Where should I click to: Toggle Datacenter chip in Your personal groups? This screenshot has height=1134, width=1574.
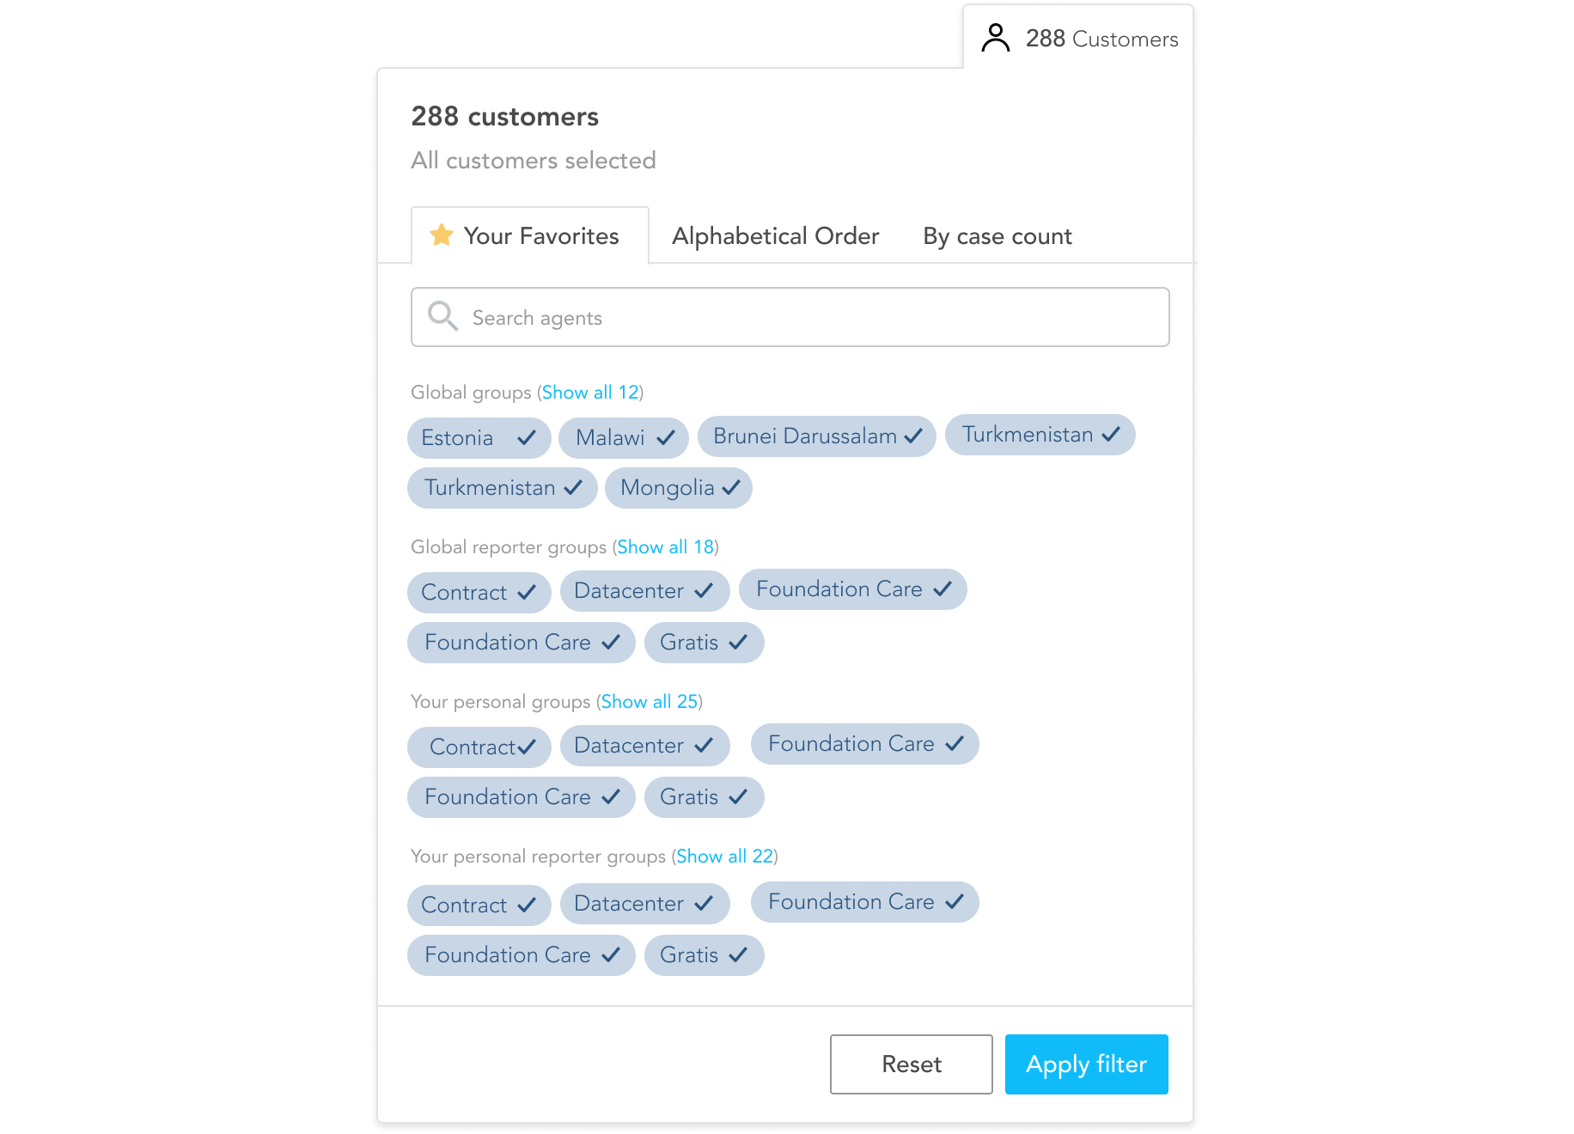(x=644, y=746)
